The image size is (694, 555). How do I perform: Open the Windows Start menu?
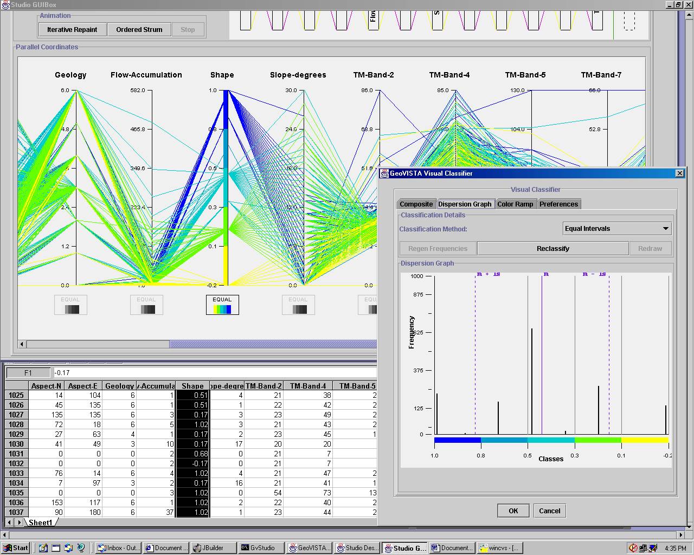(15, 548)
